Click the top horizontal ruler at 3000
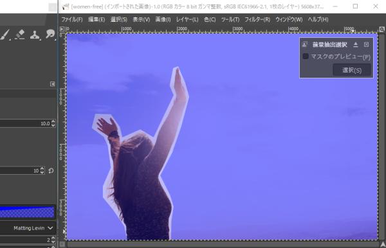The image size is (386, 248). tap(238, 30)
